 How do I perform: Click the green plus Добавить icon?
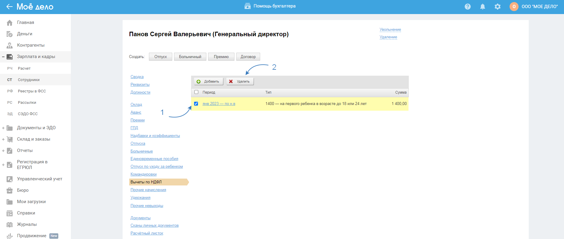[199, 82]
